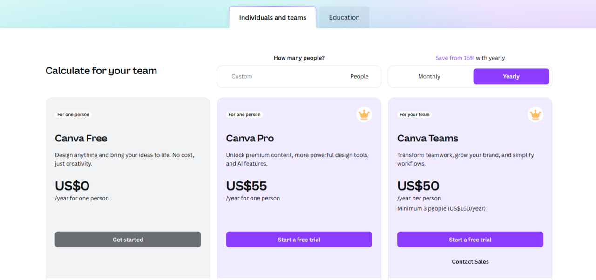Screen dimensions: 596x280
Task: Click the Calculate for your team heading
Action: pos(101,70)
